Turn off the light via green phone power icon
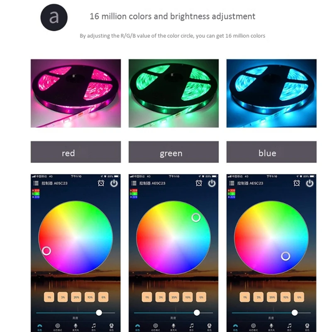Viewport: 332px width, 332px height. click(x=212, y=183)
